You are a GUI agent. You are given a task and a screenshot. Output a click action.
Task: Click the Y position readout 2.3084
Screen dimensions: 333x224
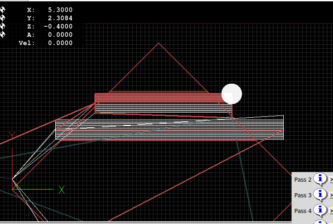[x=60, y=18]
